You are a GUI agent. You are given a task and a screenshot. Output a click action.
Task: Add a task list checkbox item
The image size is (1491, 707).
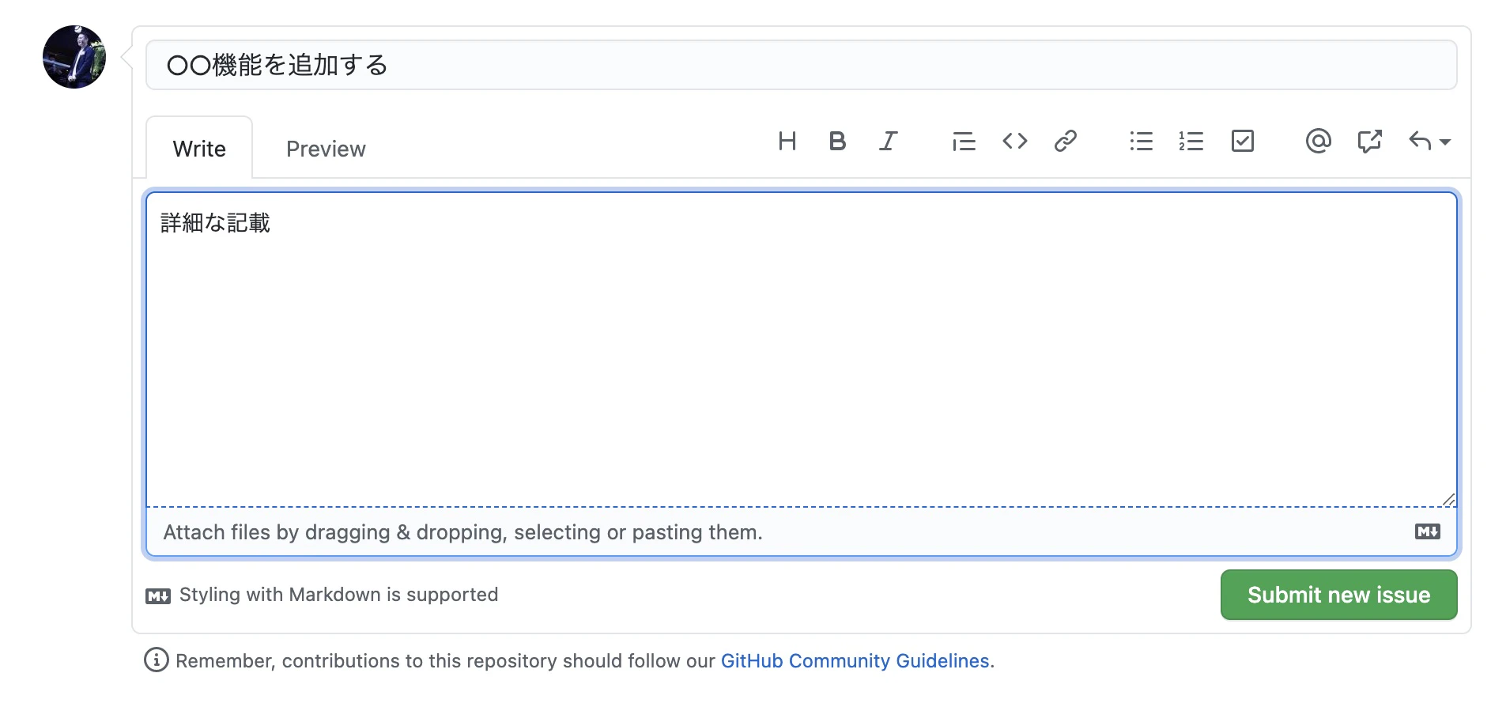[1243, 142]
